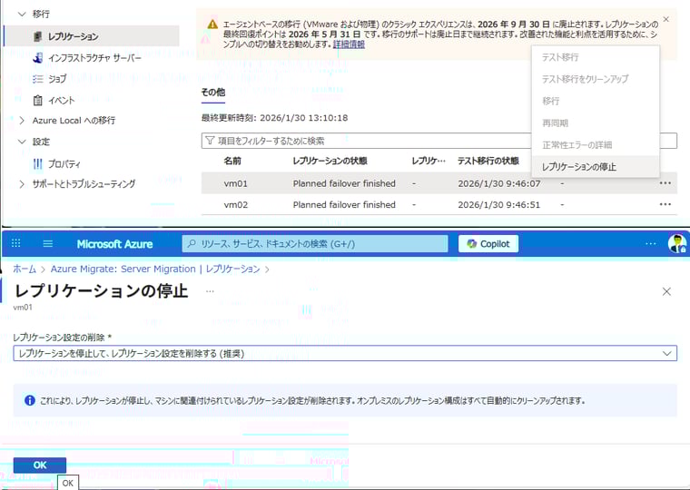690x490 pixels.
Task: Open the user account avatar
Action: pyautogui.click(x=676, y=243)
